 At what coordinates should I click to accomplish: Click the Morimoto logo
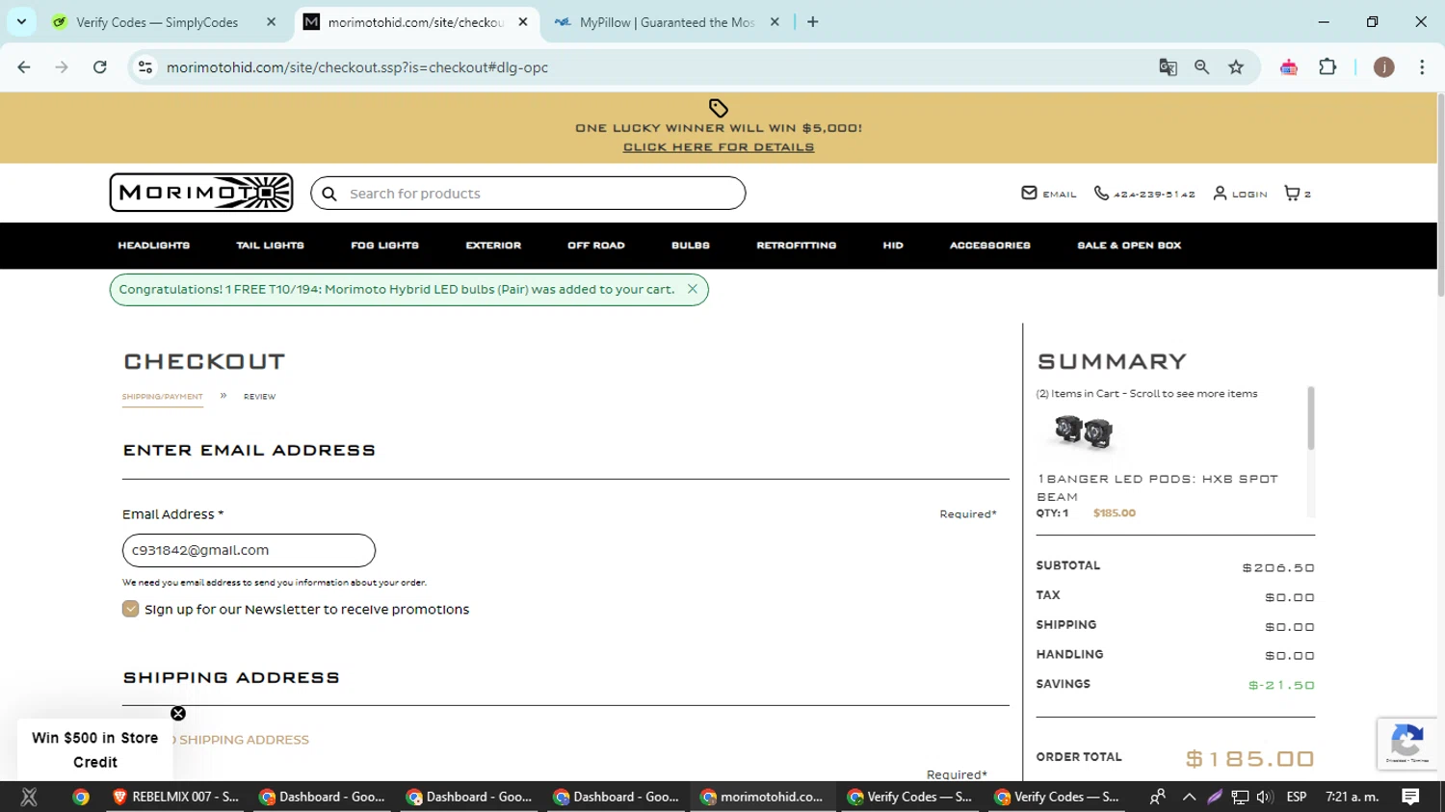tap(200, 193)
